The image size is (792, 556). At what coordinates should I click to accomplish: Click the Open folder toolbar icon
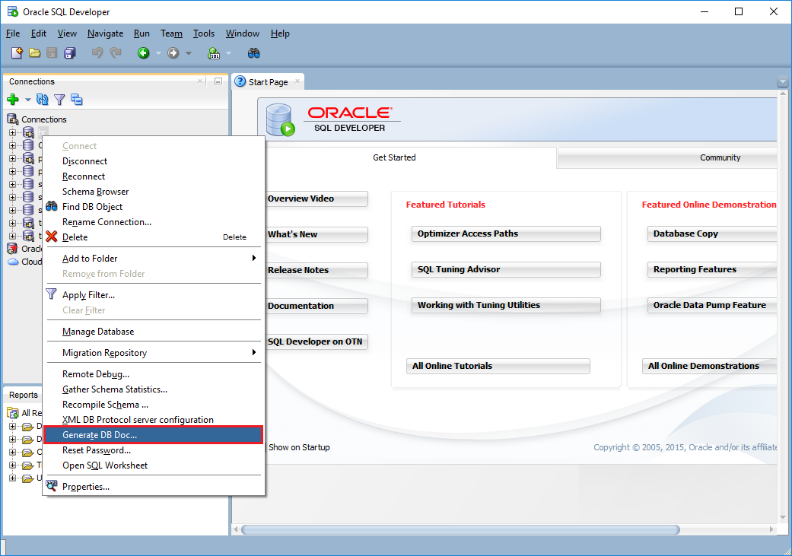click(34, 52)
